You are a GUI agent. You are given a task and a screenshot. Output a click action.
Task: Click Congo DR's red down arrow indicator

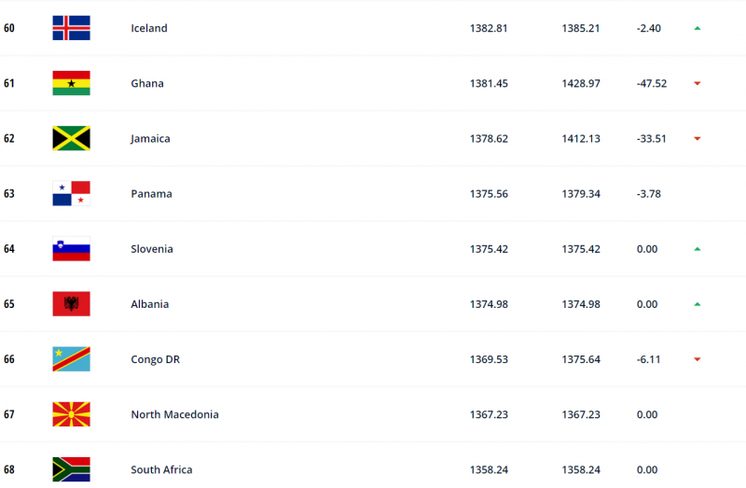[x=697, y=359]
